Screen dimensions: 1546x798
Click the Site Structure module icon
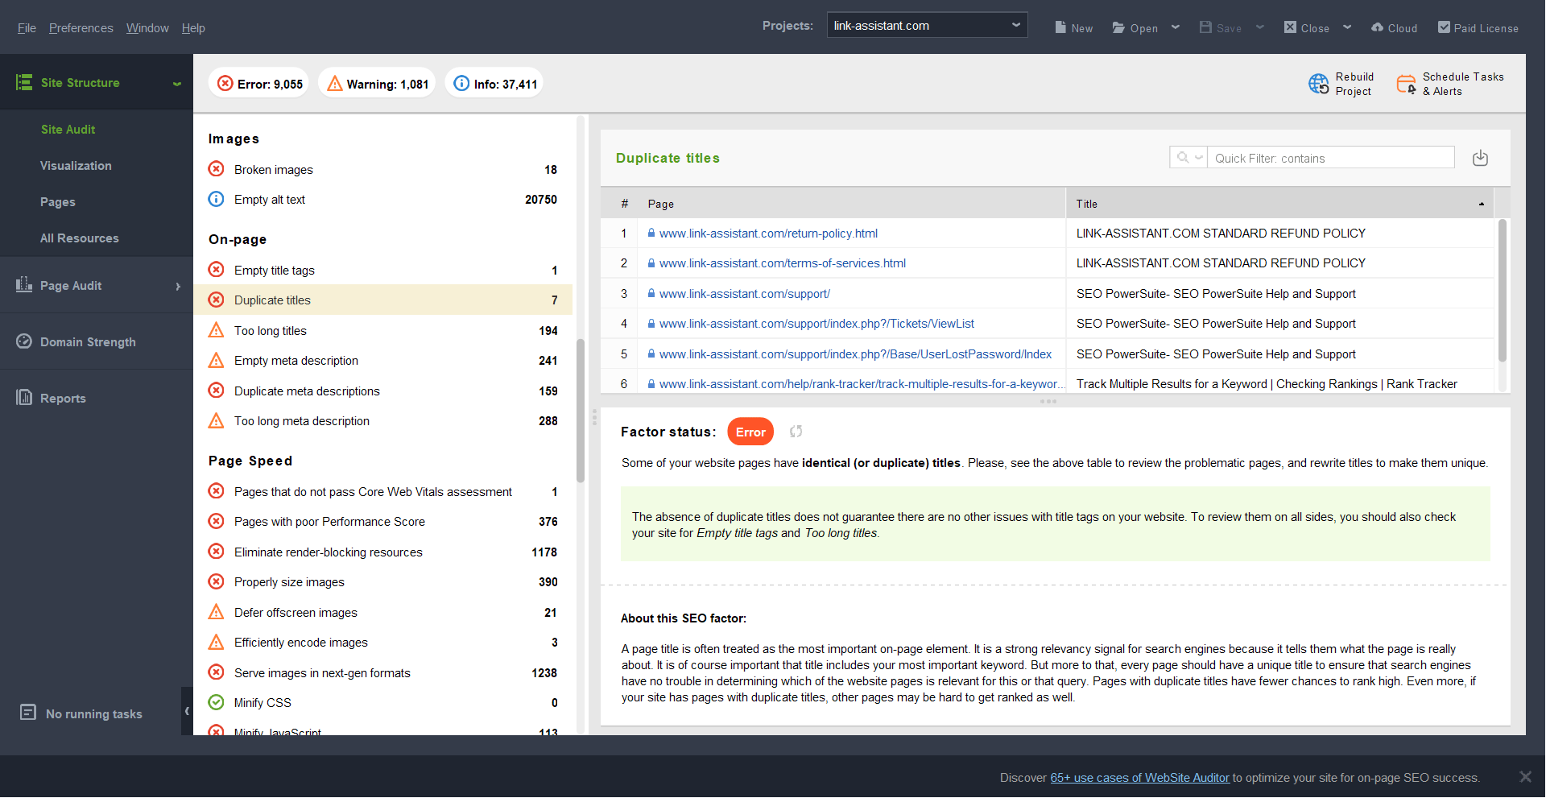pos(24,82)
